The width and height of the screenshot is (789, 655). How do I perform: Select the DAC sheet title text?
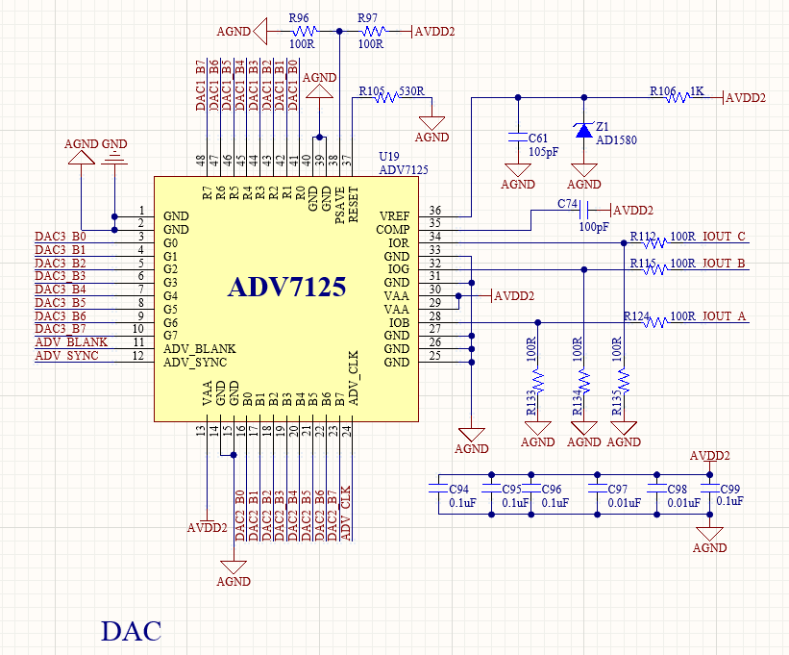pyautogui.click(x=131, y=631)
